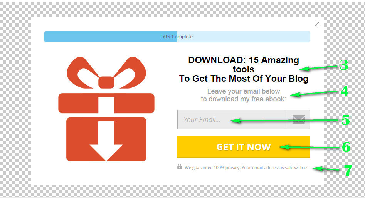The width and height of the screenshot is (365, 198).
Task: Click the envelope icon in the email field
Action: click(x=299, y=119)
